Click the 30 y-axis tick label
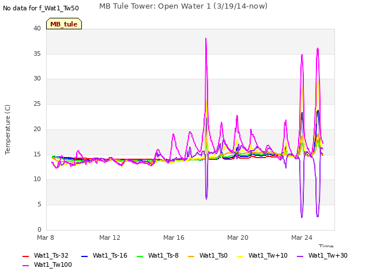The width and height of the screenshot is (369, 276). click(x=37, y=78)
